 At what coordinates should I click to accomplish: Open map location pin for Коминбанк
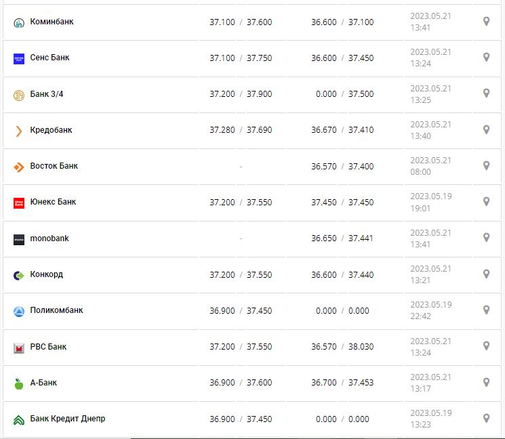coord(486,22)
